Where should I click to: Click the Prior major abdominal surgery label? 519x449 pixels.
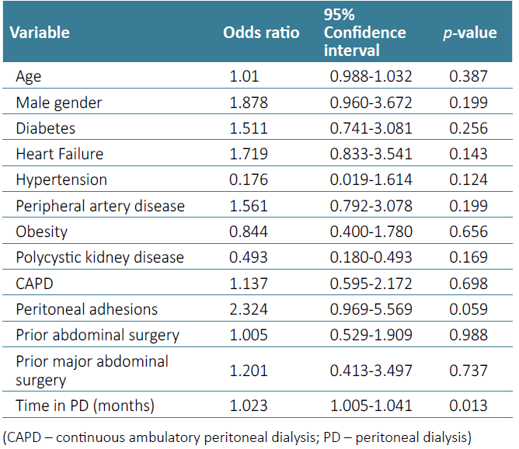[92, 370]
